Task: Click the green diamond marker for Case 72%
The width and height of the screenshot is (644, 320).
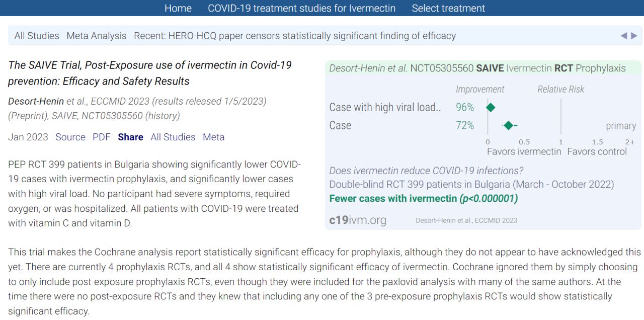Action: [x=508, y=125]
